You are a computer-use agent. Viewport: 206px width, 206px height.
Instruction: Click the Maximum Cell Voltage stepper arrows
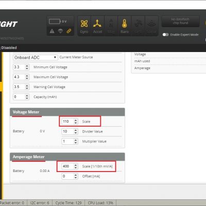(x=27, y=77)
